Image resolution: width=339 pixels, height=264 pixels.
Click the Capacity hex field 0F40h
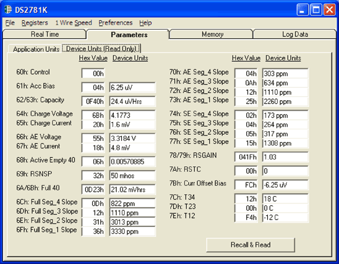pyautogui.click(x=93, y=101)
